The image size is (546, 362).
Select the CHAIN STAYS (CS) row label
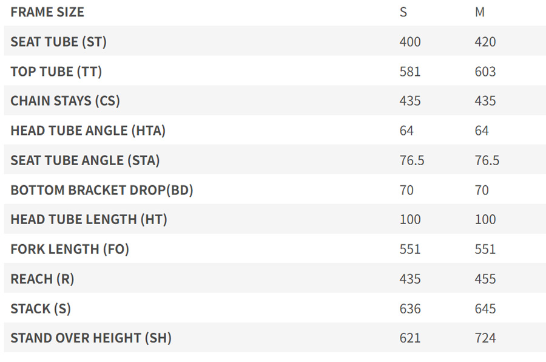65,101
